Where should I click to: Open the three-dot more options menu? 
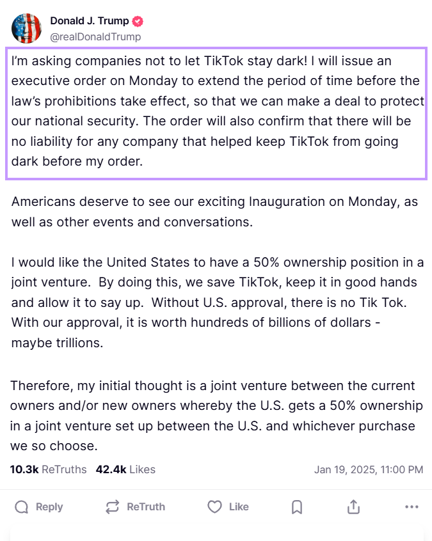pyautogui.click(x=412, y=507)
